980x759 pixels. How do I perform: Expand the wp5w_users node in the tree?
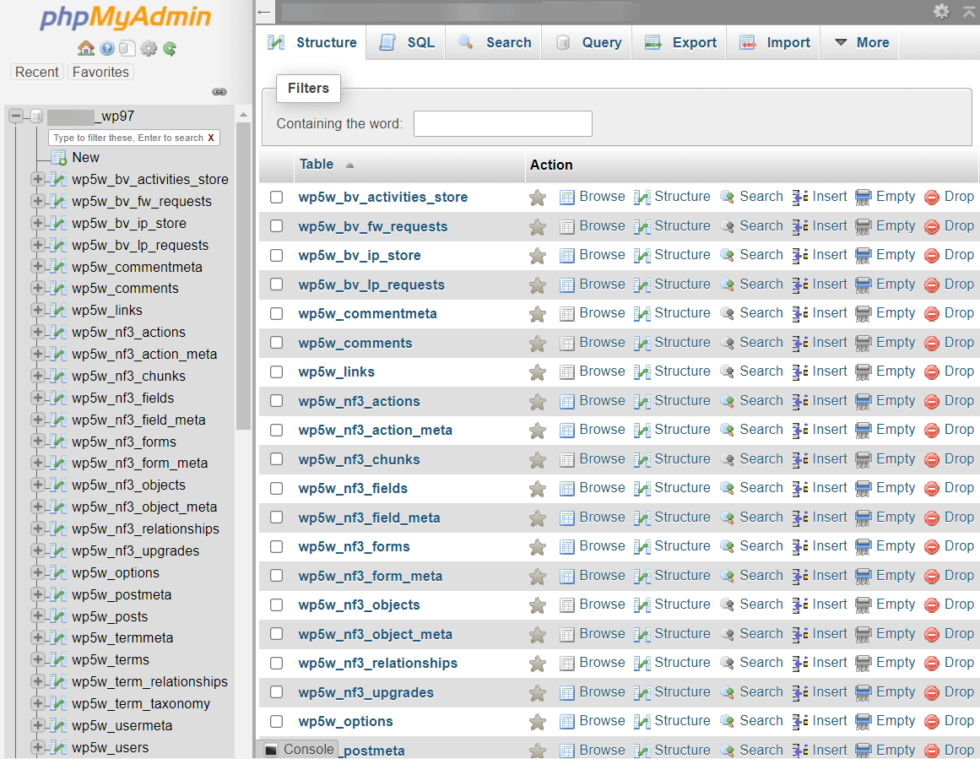pyautogui.click(x=37, y=747)
